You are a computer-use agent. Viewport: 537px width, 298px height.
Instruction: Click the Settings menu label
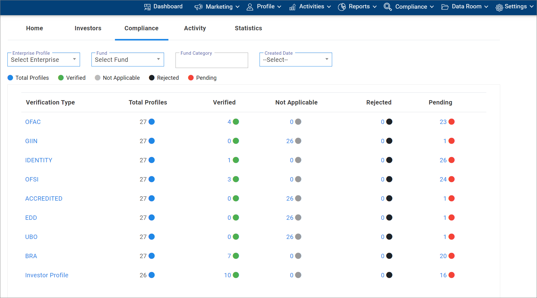point(516,6)
